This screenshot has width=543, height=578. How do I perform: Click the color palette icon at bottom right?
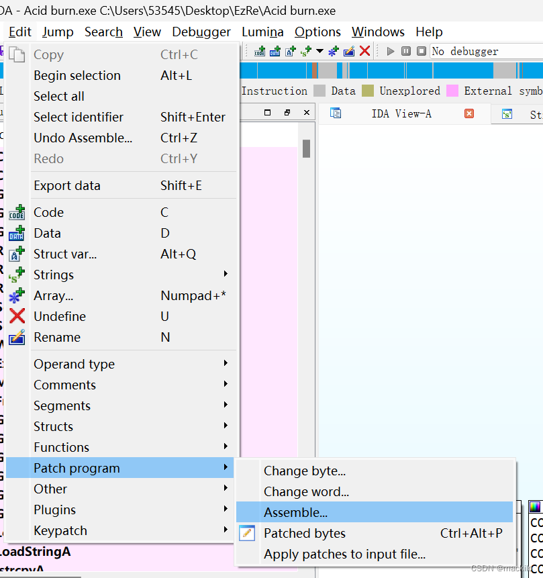click(535, 508)
